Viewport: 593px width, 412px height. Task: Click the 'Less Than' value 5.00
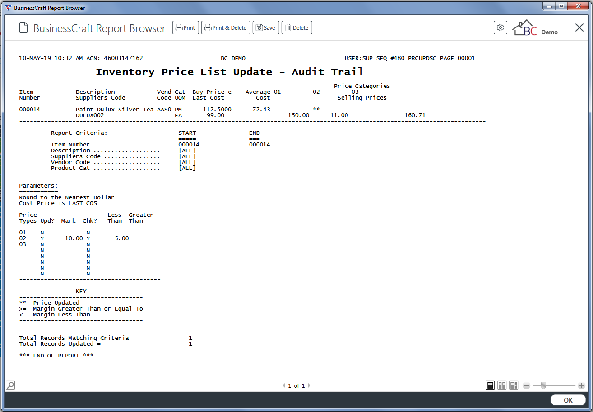(122, 238)
